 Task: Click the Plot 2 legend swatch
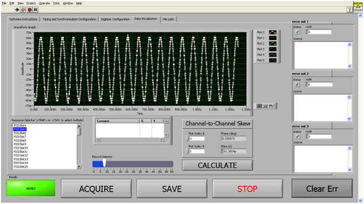[x=273, y=44]
